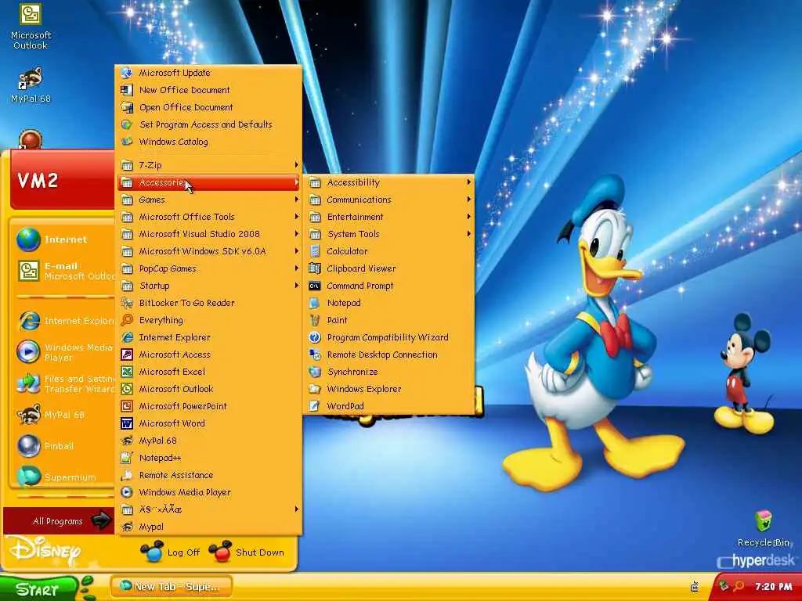
Task: Launch Microsoft Access
Action: pos(208,354)
